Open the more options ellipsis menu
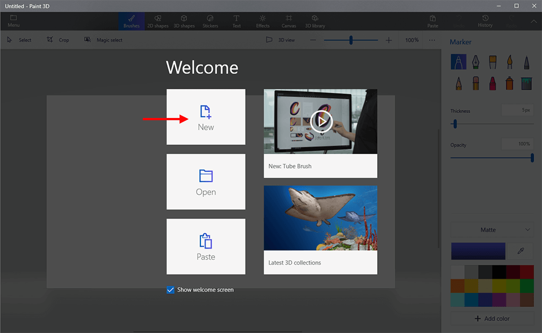The width and height of the screenshot is (542, 333). 432,40
